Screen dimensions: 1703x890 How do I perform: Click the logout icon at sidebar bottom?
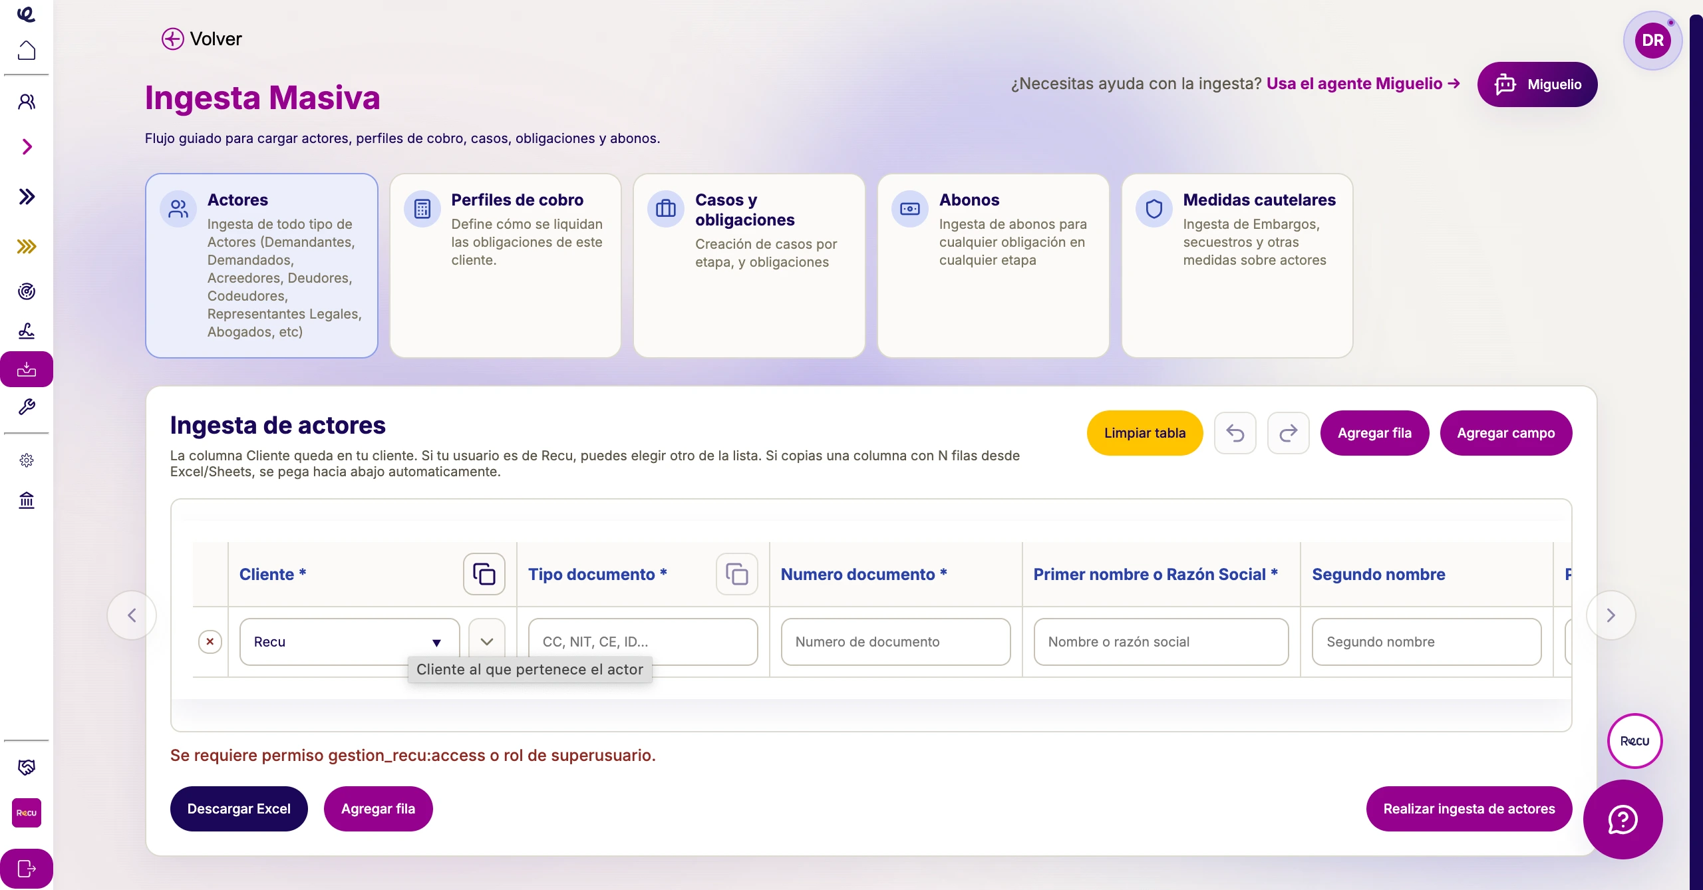[x=27, y=869]
